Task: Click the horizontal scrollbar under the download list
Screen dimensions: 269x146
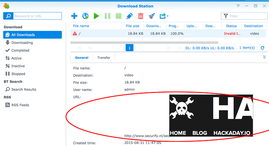Action: (144, 42)
